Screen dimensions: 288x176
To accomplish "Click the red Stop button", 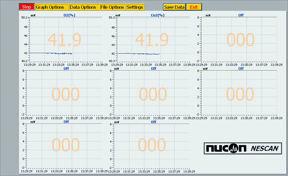I will click(x=27, y=7).
